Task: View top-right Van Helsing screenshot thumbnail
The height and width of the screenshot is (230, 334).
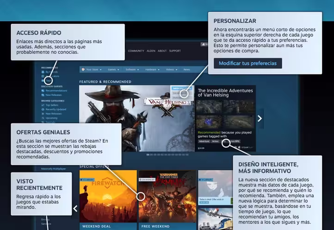Action: point(239,107)
